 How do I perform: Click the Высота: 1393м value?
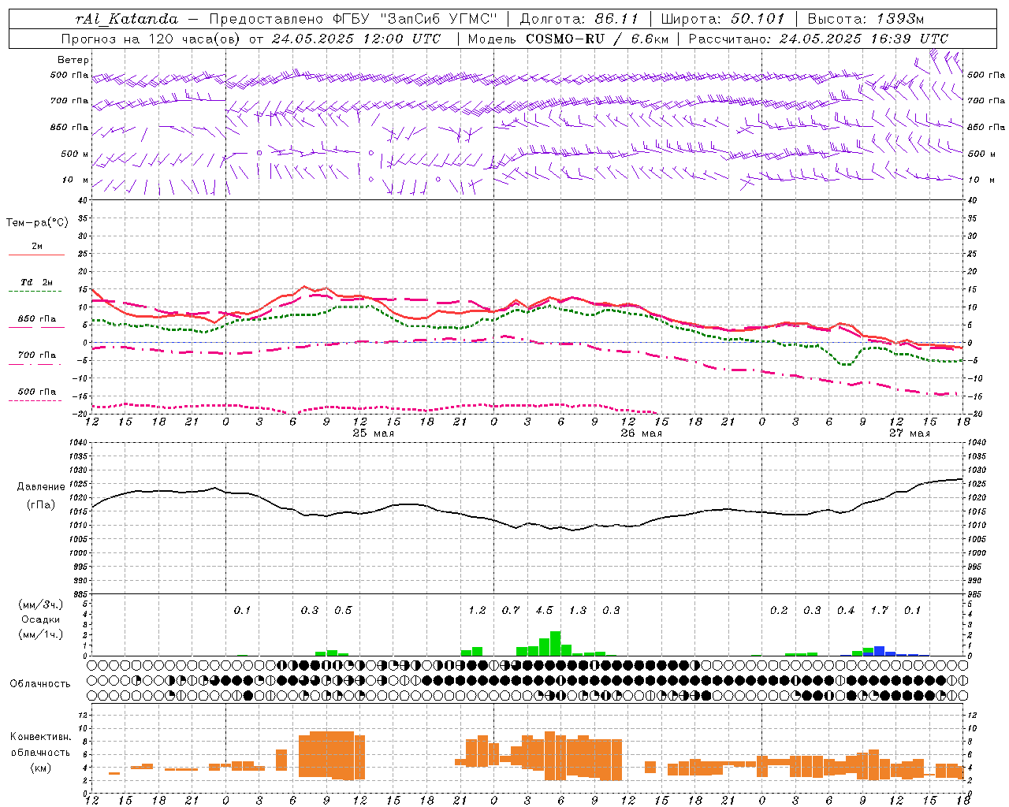866,19
